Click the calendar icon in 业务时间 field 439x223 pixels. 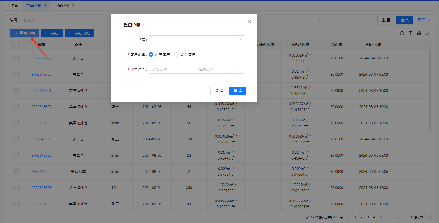239,69
